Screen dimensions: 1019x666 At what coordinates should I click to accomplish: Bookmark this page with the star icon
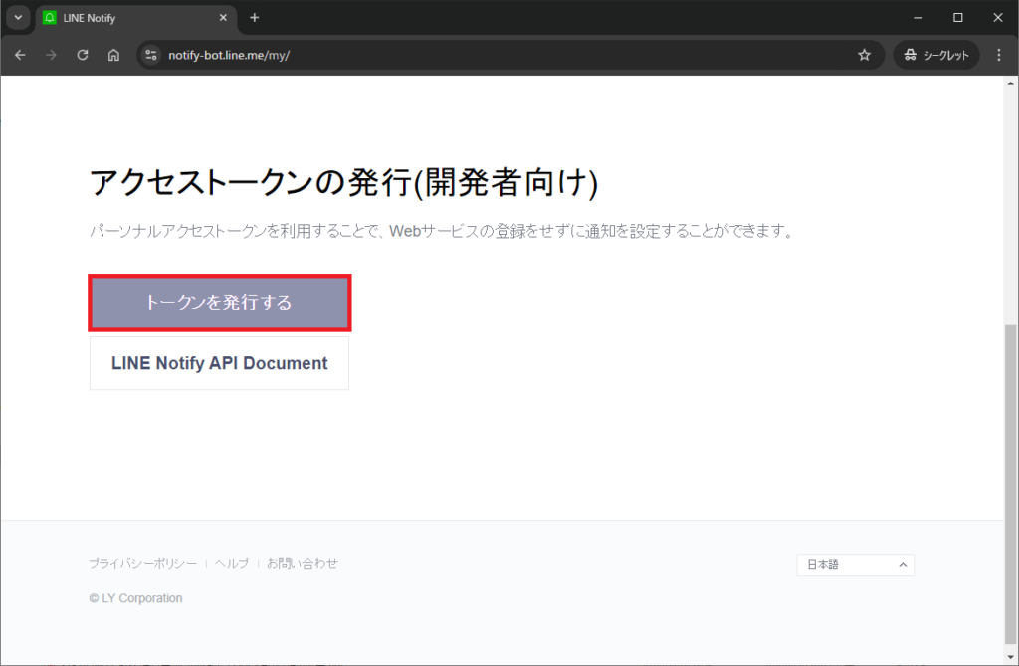pyautogui.click(x=864, y=55)
